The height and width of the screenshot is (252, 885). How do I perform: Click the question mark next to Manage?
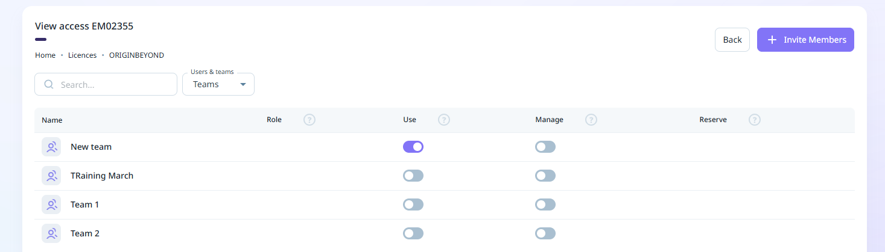point(591,120)
